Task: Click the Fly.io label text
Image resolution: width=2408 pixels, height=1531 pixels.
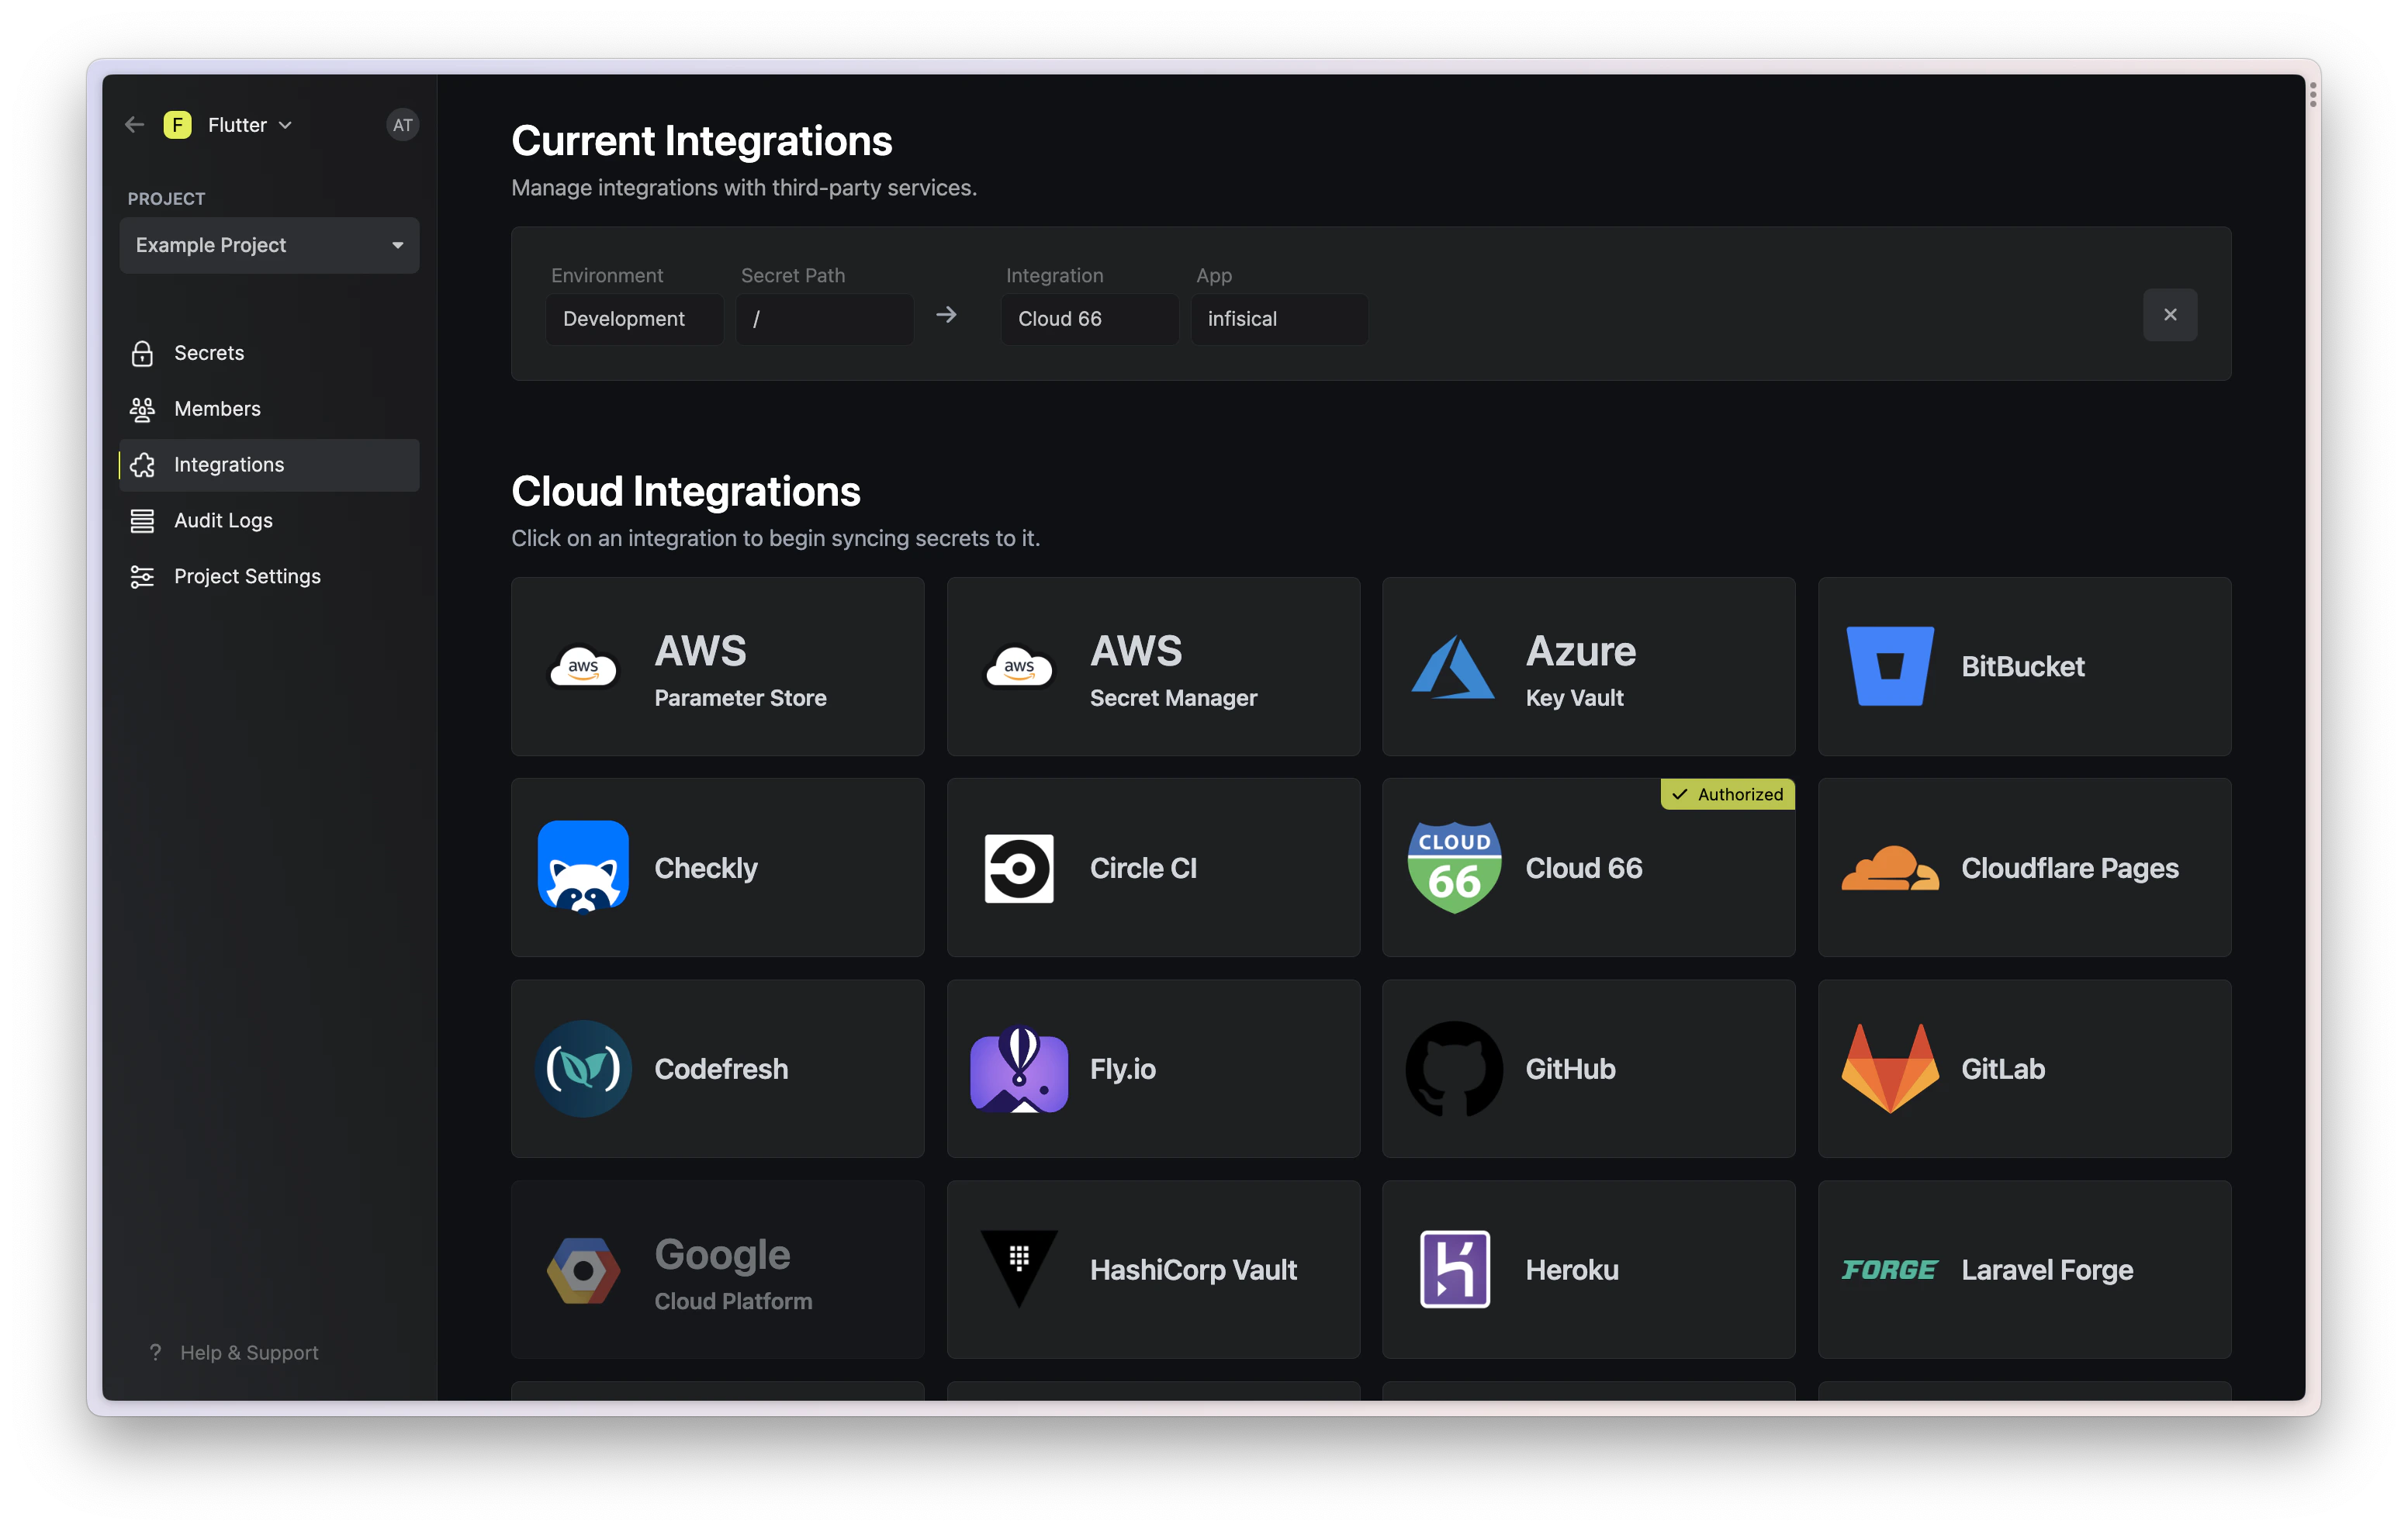Action: point(1122,1069)
